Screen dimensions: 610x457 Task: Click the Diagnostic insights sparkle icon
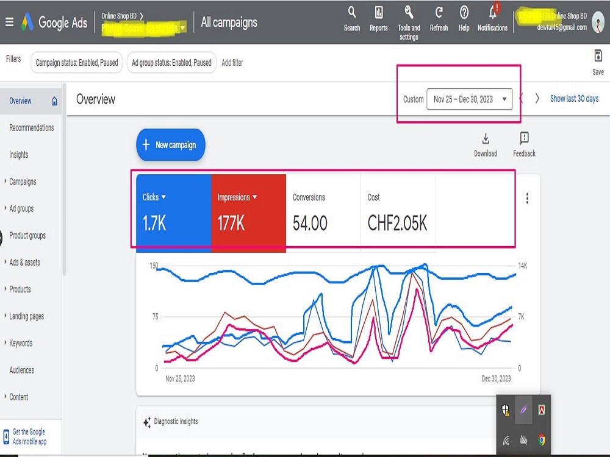[146, 422]
